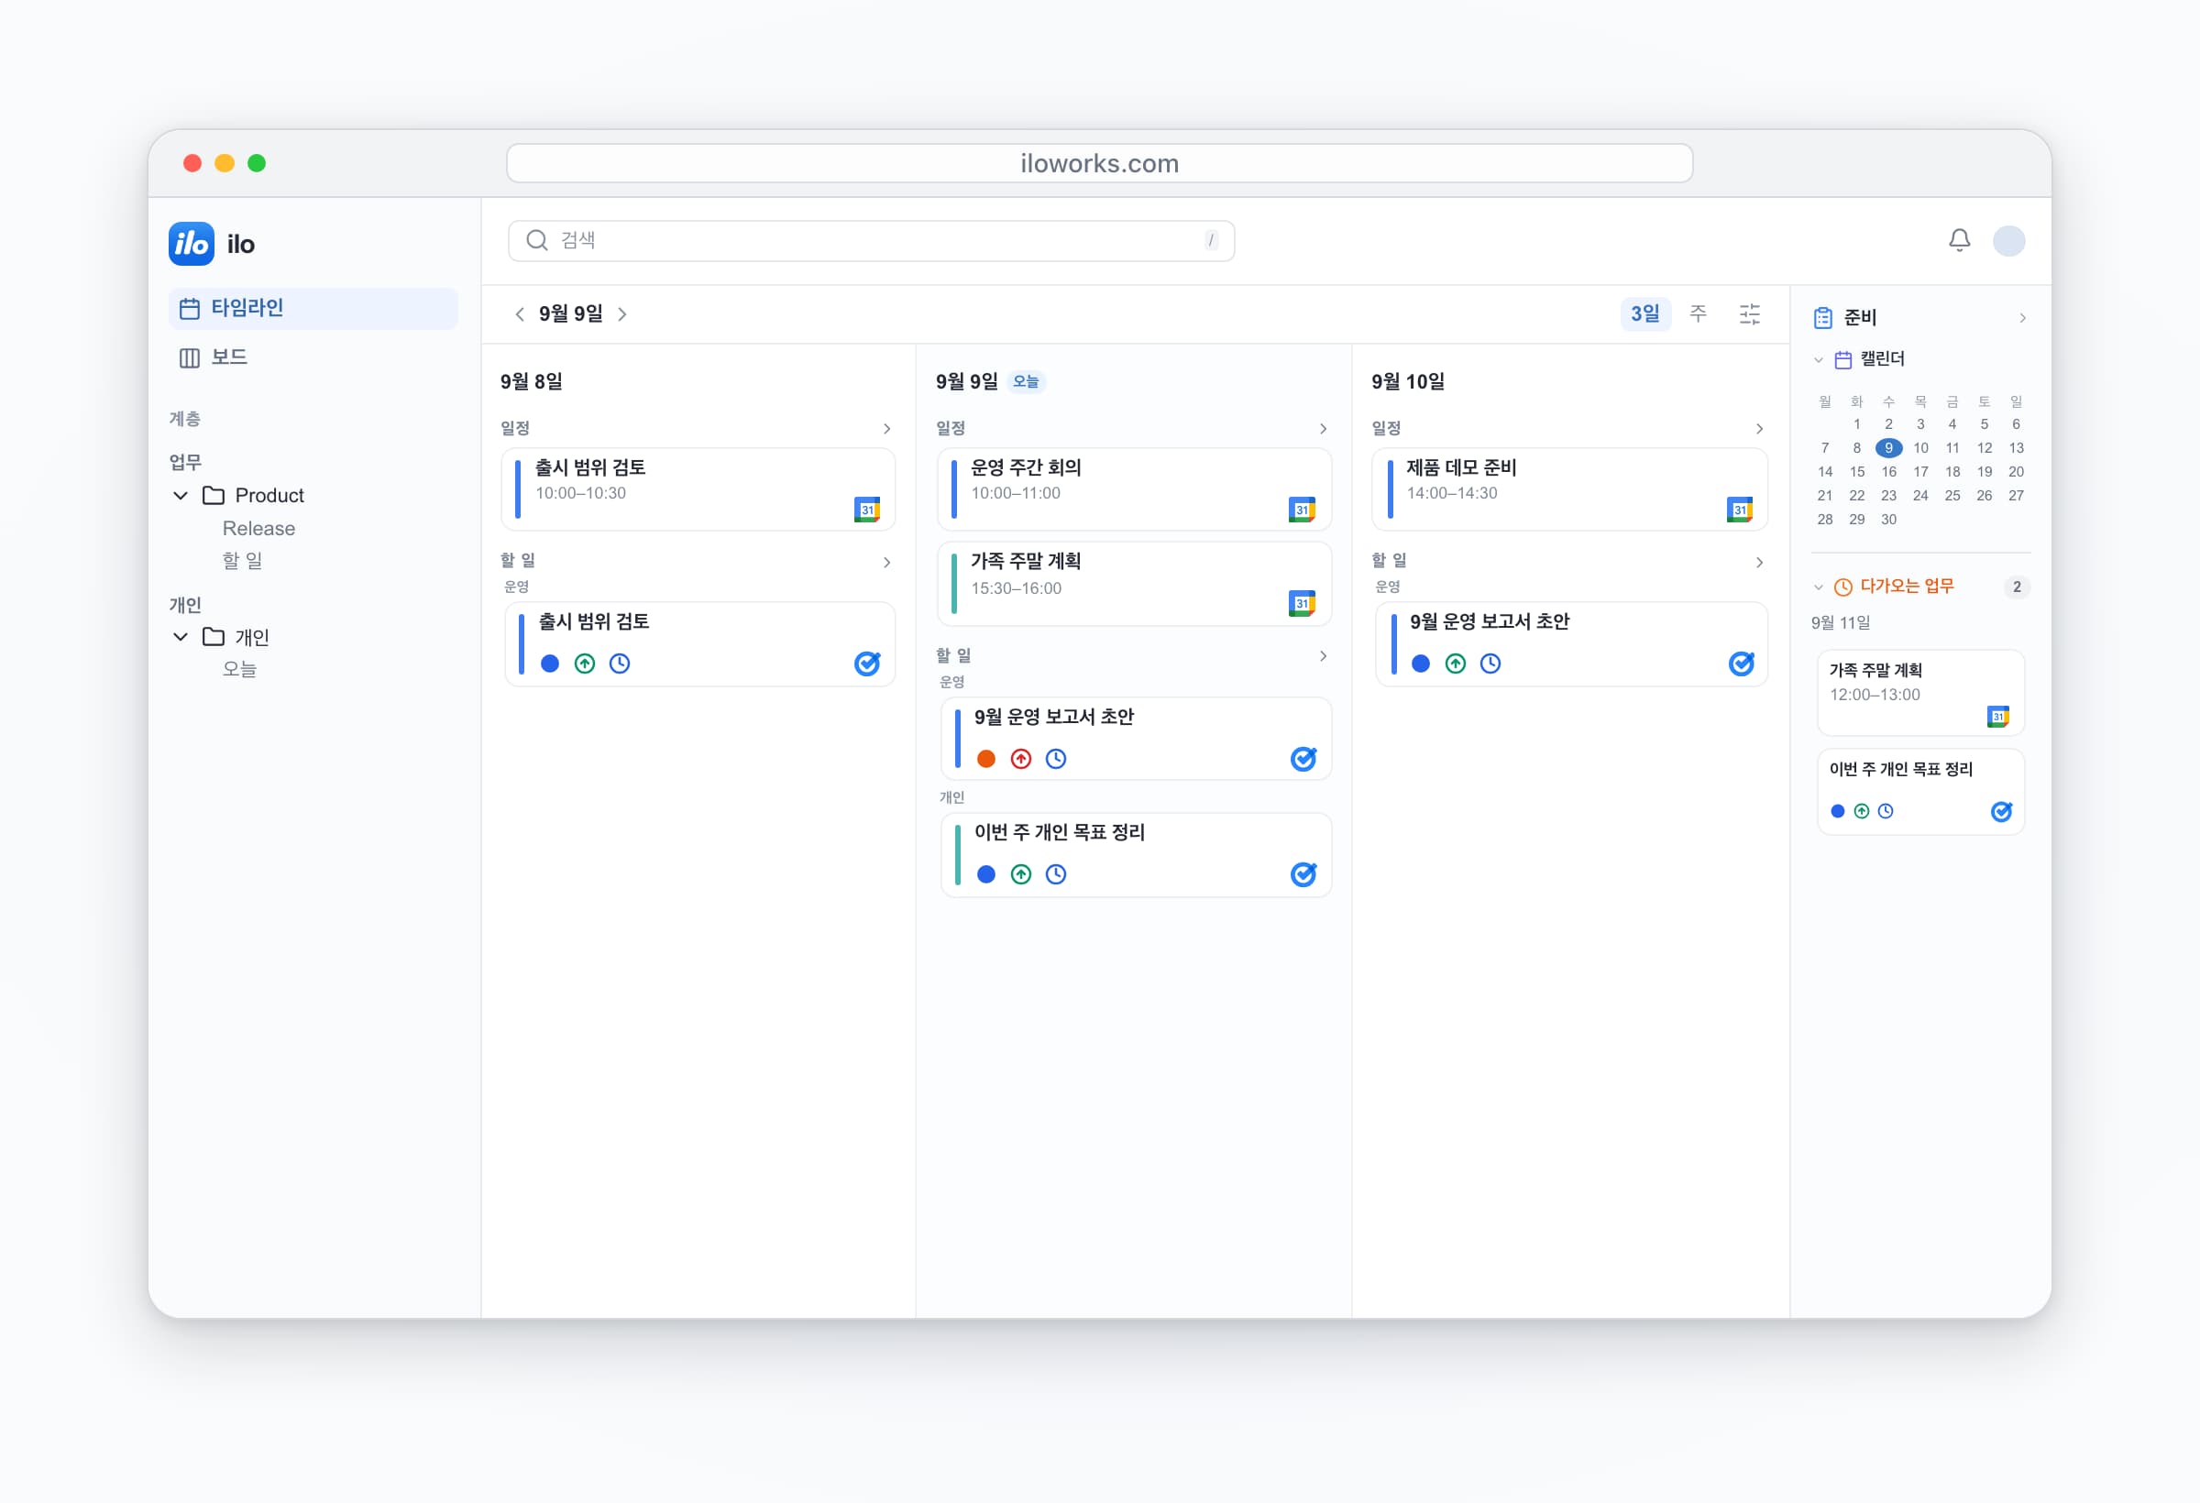Open the notifications bell
The width and height of the screenshot is (2200, 1503).
1960,240
